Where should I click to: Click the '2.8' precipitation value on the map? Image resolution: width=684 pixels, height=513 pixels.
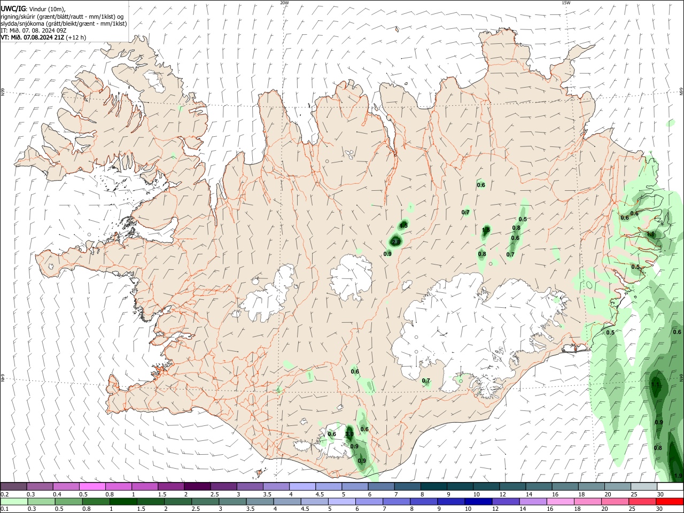coord(396,242)
